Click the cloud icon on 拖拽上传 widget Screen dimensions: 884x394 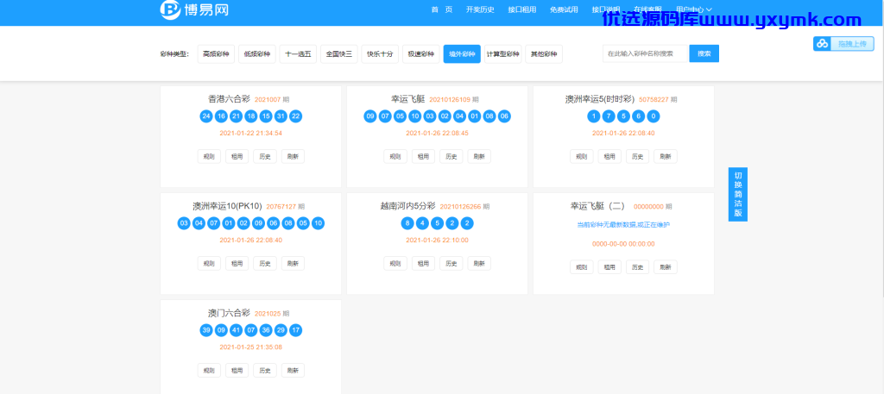pyautogui.click(x=823, y=44)
